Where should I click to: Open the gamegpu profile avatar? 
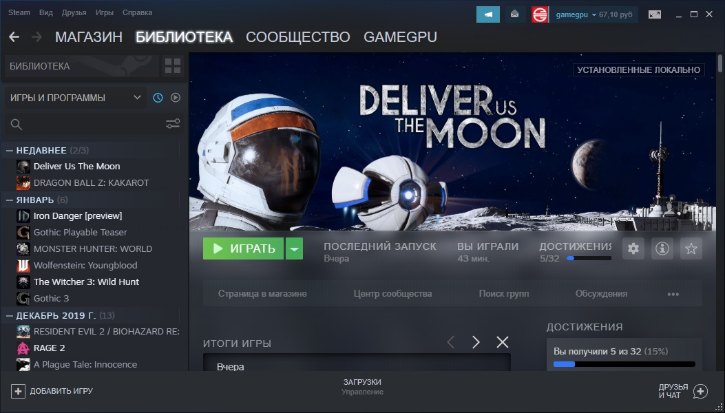[x=540, y=14]
